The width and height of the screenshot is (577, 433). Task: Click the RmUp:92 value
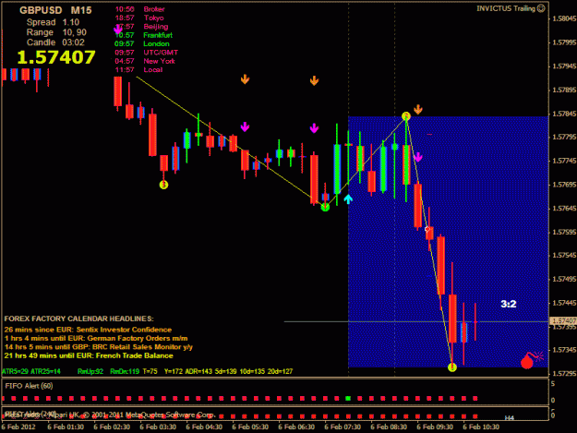point(90,371)
